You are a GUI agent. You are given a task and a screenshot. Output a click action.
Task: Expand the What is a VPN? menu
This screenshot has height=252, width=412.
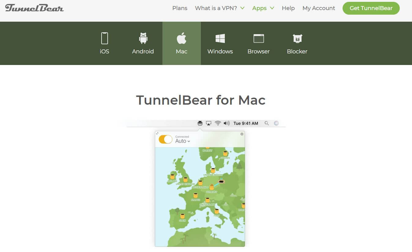tap(220, 8)
